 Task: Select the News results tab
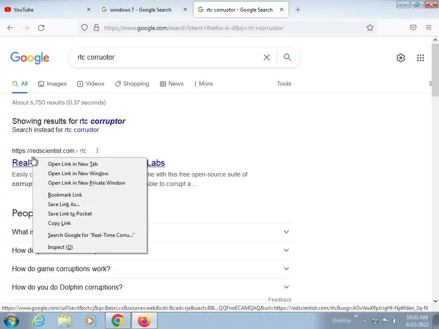tap(171, 84)
